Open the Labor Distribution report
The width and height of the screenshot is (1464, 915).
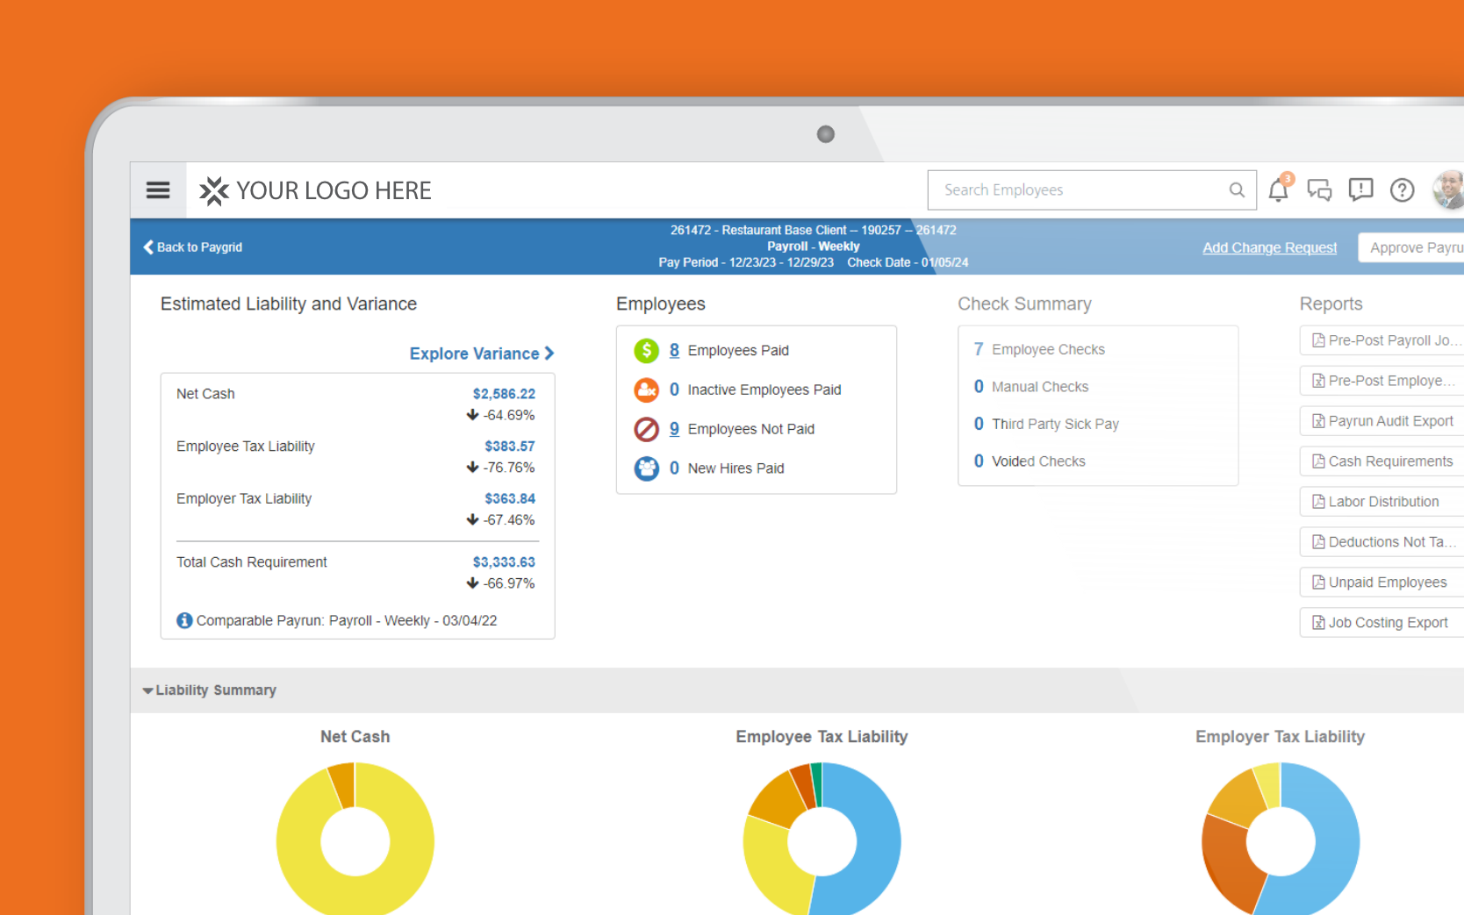click(1381, 502)
